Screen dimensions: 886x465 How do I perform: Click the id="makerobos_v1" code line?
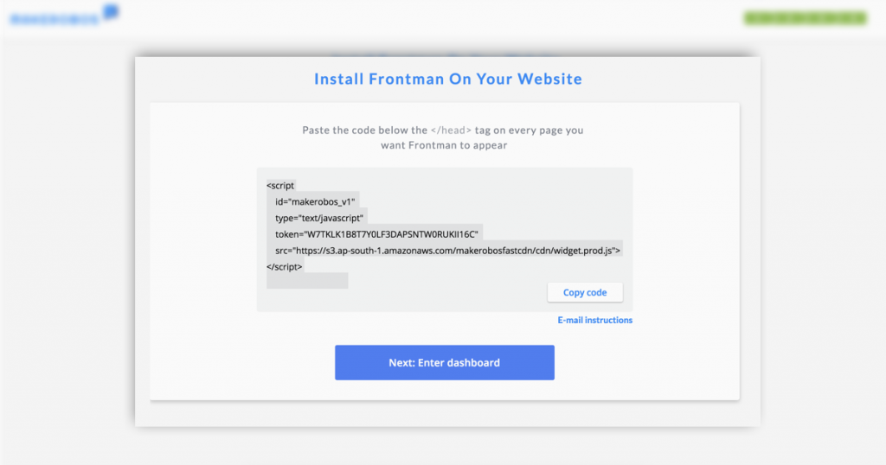coord(315,201)
